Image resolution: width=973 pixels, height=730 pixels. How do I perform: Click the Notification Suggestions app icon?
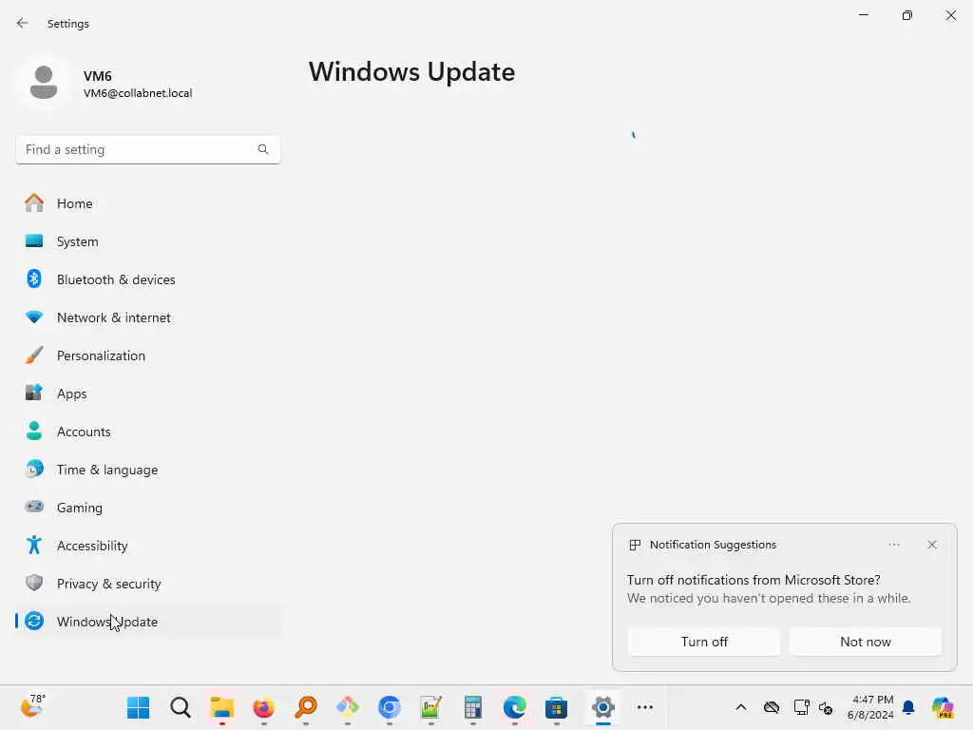635,545
